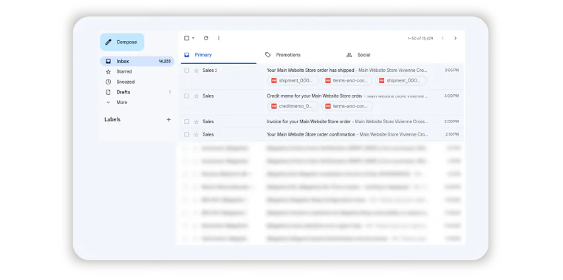Select the order has shipped email checkbox

(x=186, y=70)
